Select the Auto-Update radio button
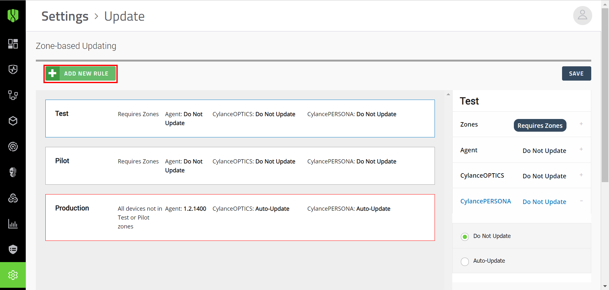This screenshot has width=609, height=290. (x=465, y=261)
